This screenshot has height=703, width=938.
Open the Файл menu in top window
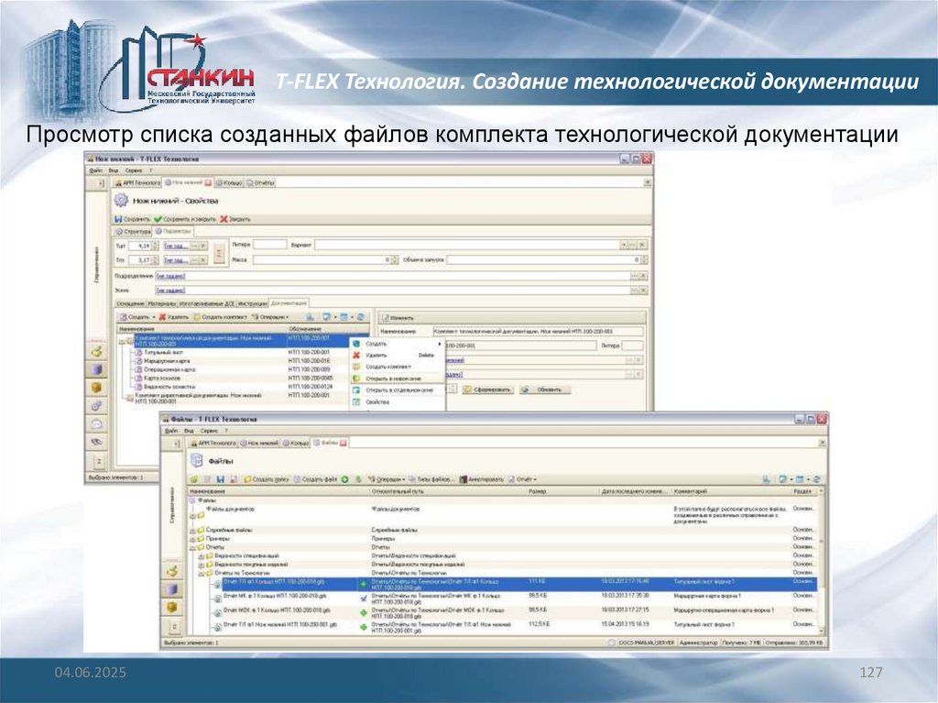coord(95,170)
